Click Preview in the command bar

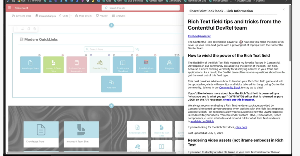pyautogui.click(x=102, y=16)
